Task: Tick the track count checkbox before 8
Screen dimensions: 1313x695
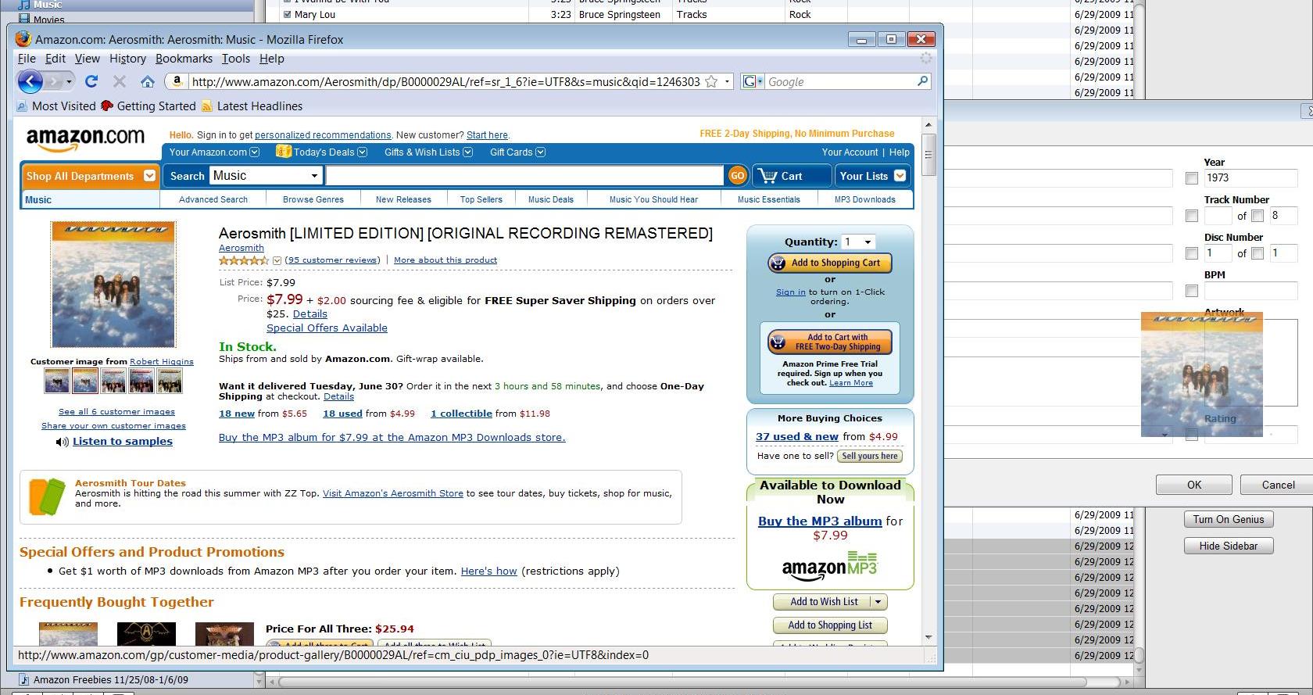Action: (1258, 216)
